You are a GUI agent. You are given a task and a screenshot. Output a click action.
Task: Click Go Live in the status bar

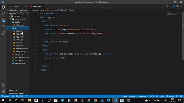(x=170, y=96)
